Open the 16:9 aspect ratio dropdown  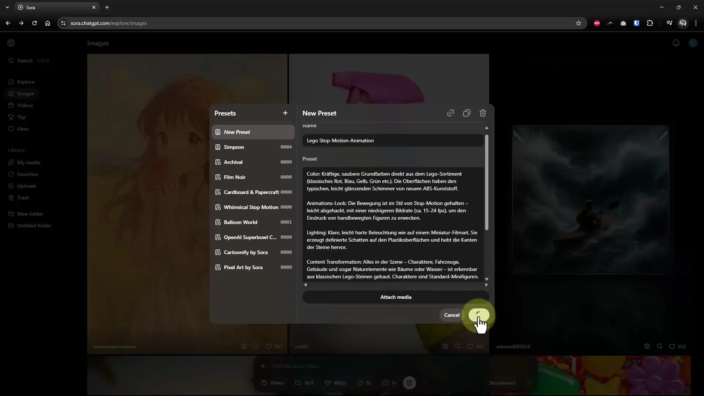304,383
